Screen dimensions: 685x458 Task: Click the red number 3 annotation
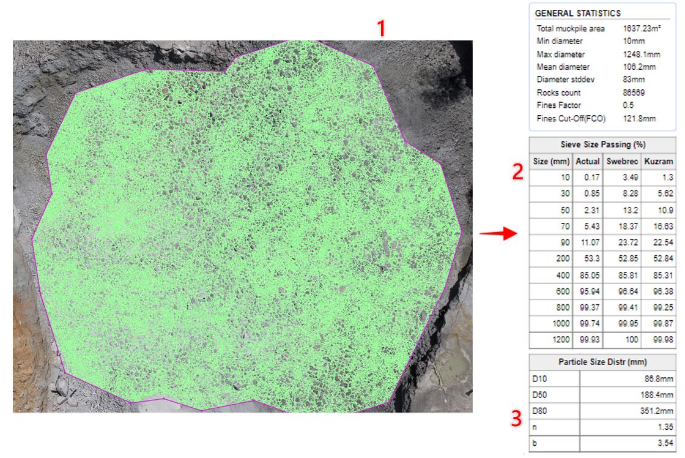click(517, 420)
